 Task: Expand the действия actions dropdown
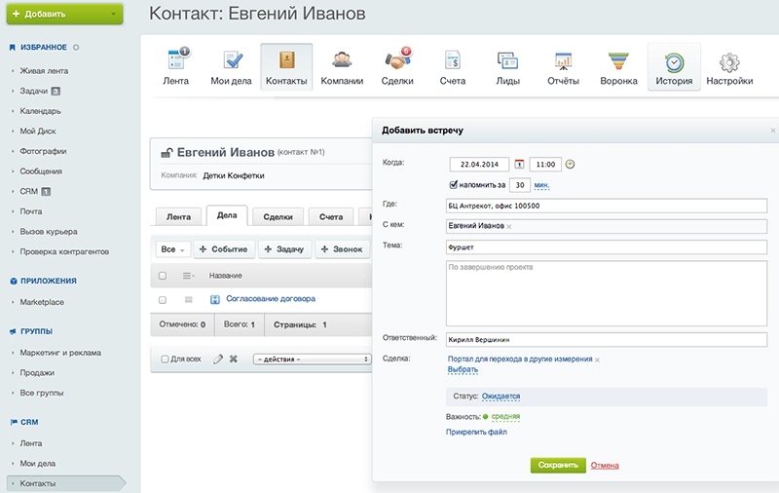(312, 360)
